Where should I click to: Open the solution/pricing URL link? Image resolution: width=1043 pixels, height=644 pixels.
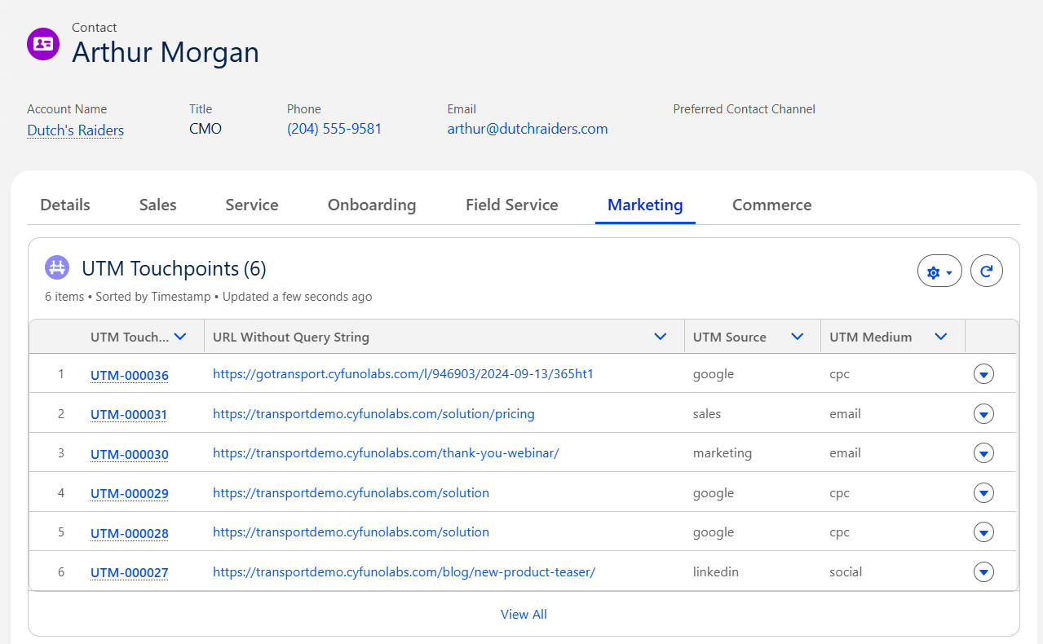click(373, 413)
